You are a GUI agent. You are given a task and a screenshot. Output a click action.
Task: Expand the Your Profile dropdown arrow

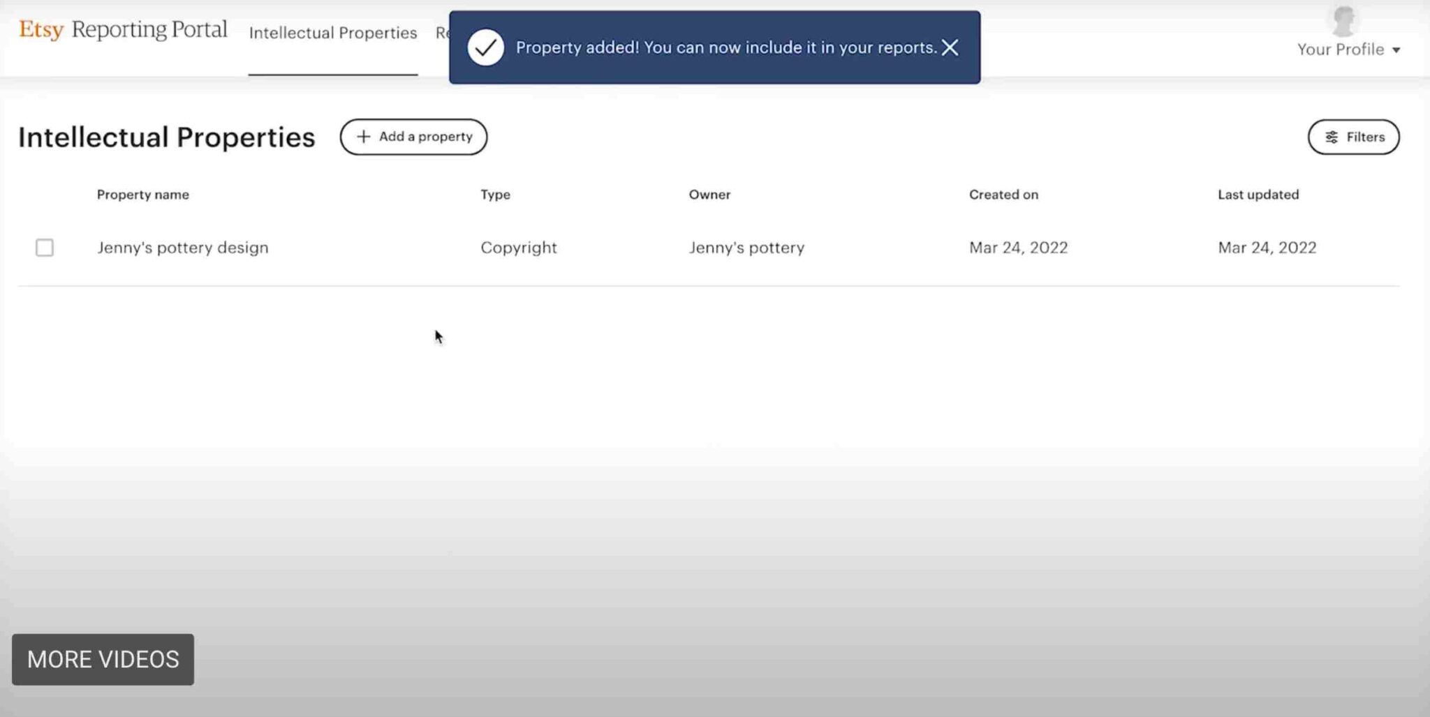coord(1396,50)
